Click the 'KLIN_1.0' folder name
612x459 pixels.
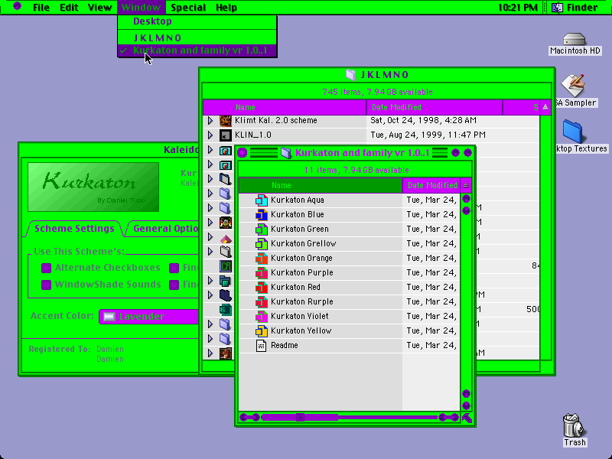[x=253, y=135]
